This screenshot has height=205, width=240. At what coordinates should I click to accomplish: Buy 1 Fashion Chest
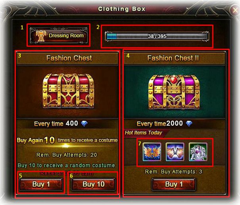point(41,184)
